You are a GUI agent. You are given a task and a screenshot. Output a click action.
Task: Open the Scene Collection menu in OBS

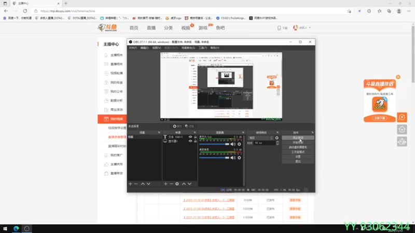188,48
